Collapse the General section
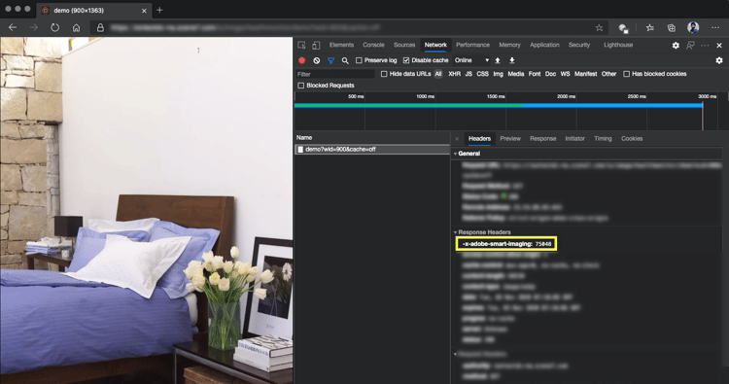 point(469,154)
